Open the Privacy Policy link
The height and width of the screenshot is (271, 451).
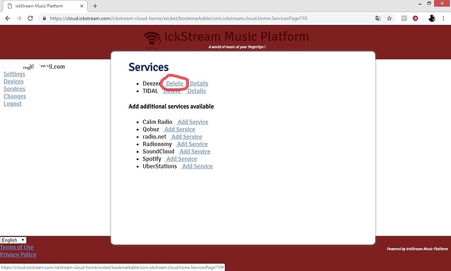[18, 255]
